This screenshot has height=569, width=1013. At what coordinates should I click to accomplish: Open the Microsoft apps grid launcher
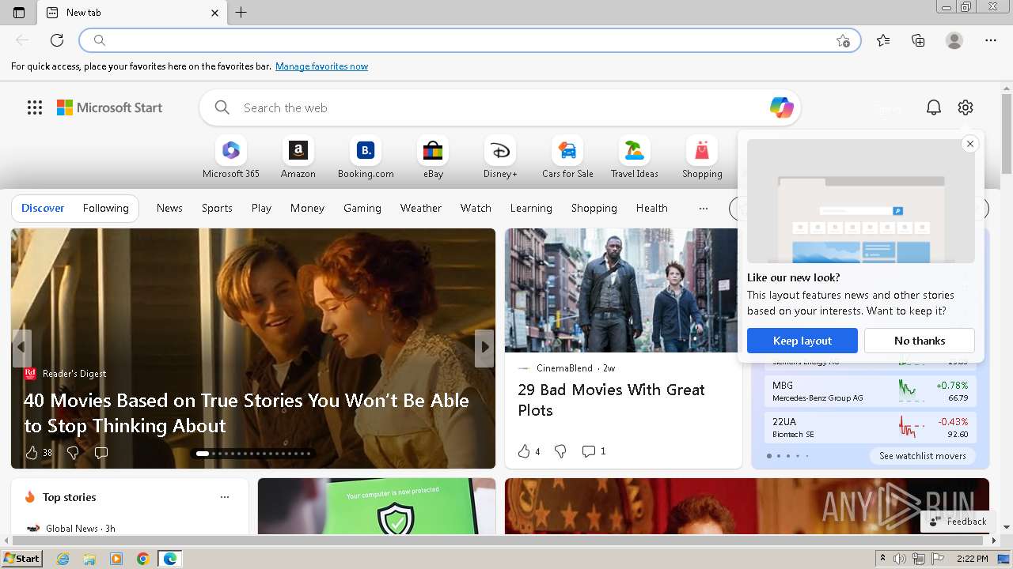pos(35,107)
